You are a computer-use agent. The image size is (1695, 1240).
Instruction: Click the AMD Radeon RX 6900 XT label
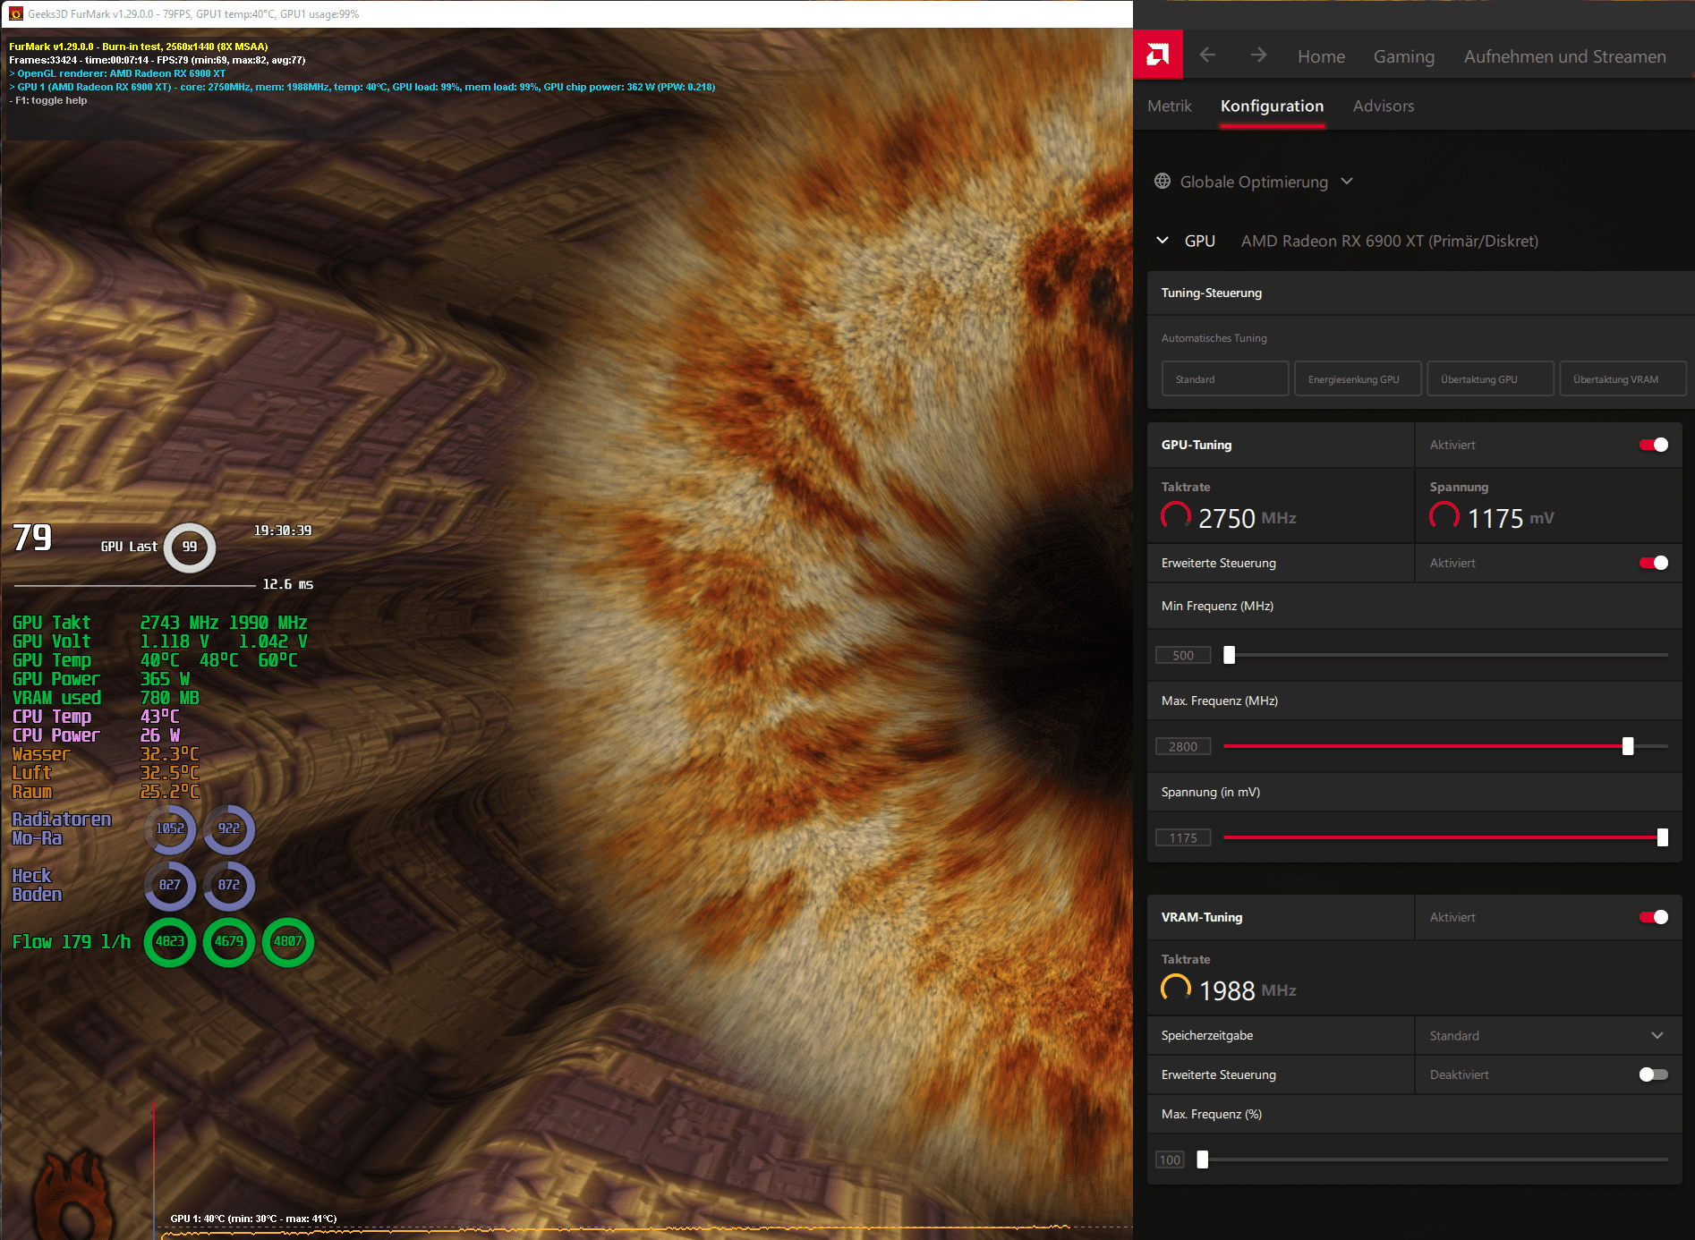pos(1389,241)
